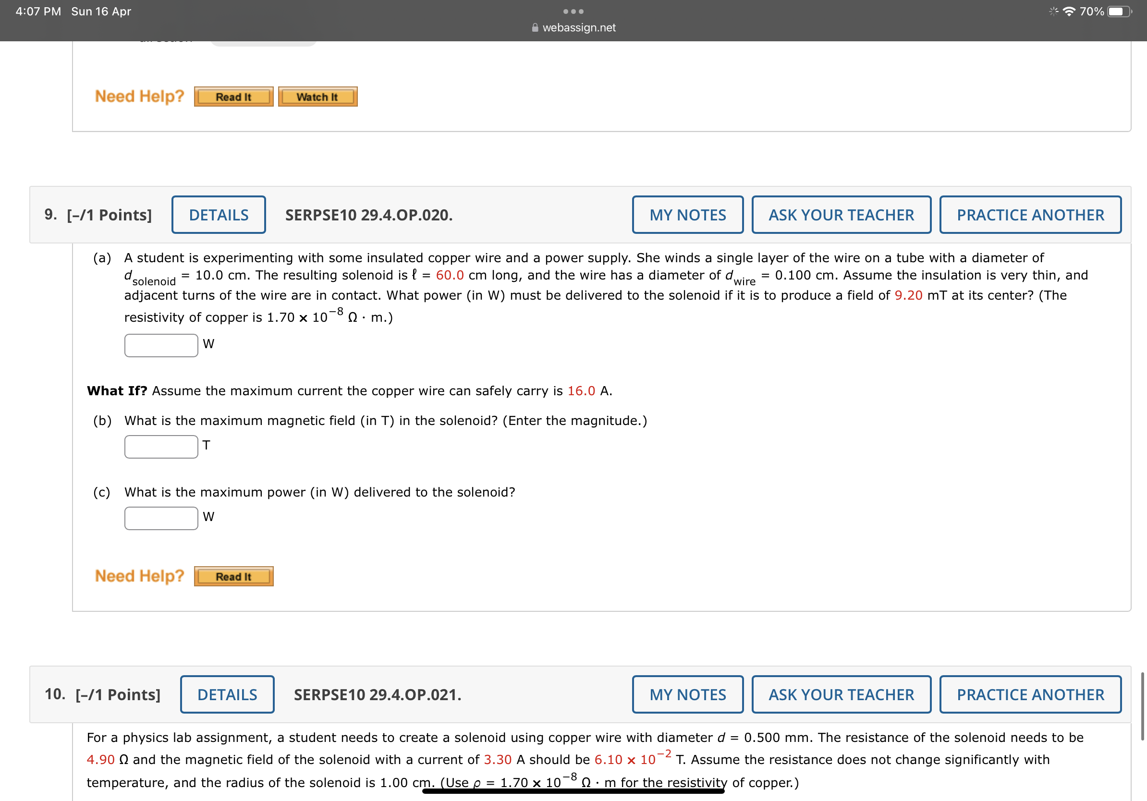Open MY NOTES for question 9
Image resolution: width=1147 pixels, height=801 pixels.
coord(687,215)
